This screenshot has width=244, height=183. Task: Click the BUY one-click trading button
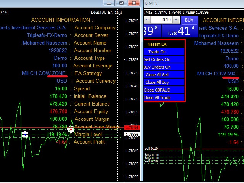point(189,20)
